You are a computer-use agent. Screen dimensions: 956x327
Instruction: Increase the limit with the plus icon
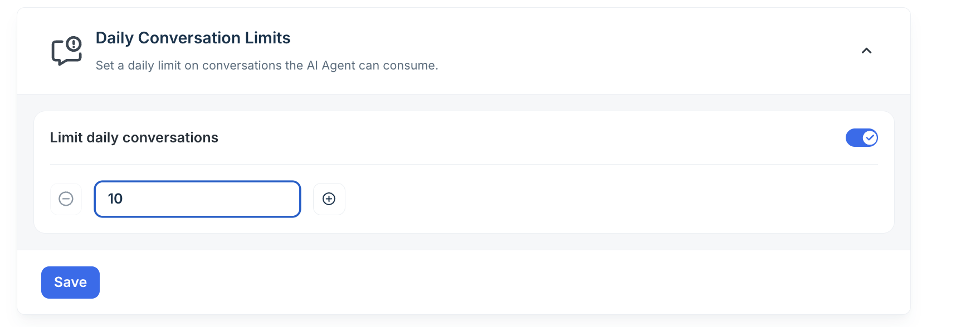point(329,199)
